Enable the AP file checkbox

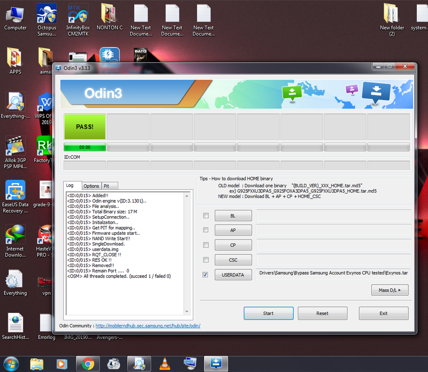coord(206,230)
